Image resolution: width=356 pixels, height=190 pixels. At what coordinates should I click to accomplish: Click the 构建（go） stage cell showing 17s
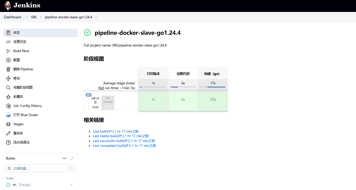click(x=213, y=101)
